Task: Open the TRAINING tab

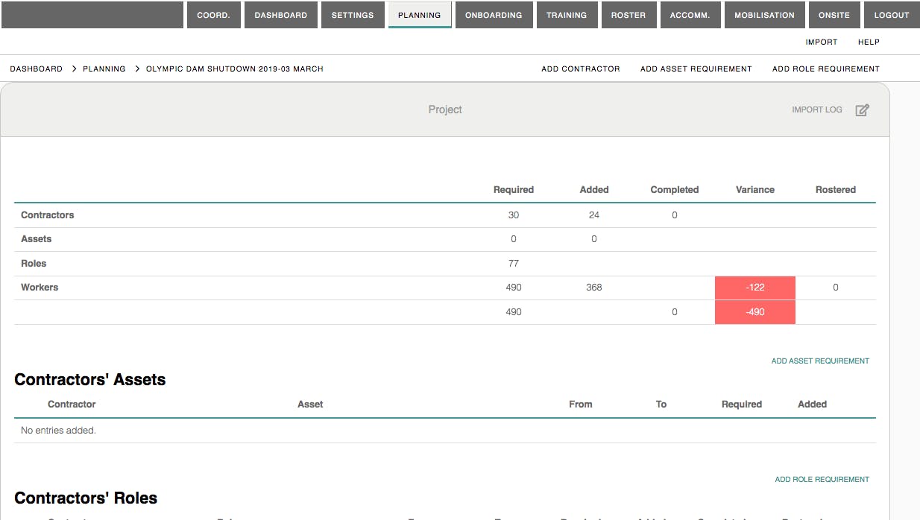Action: point(567,15)
